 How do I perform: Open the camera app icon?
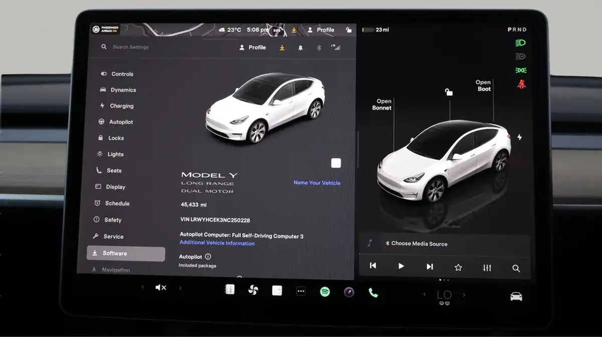click(349, 292)
